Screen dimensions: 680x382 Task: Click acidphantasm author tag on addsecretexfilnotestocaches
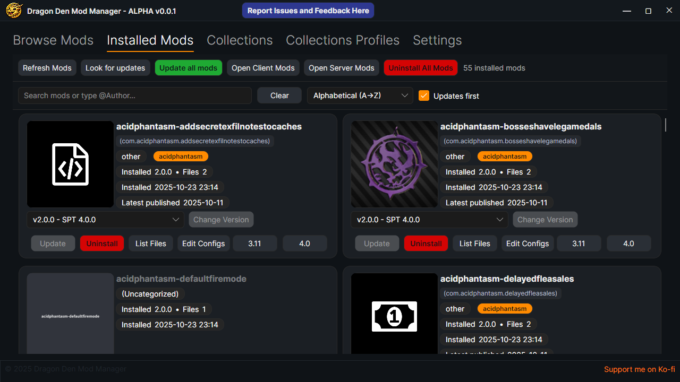(181, 157)
